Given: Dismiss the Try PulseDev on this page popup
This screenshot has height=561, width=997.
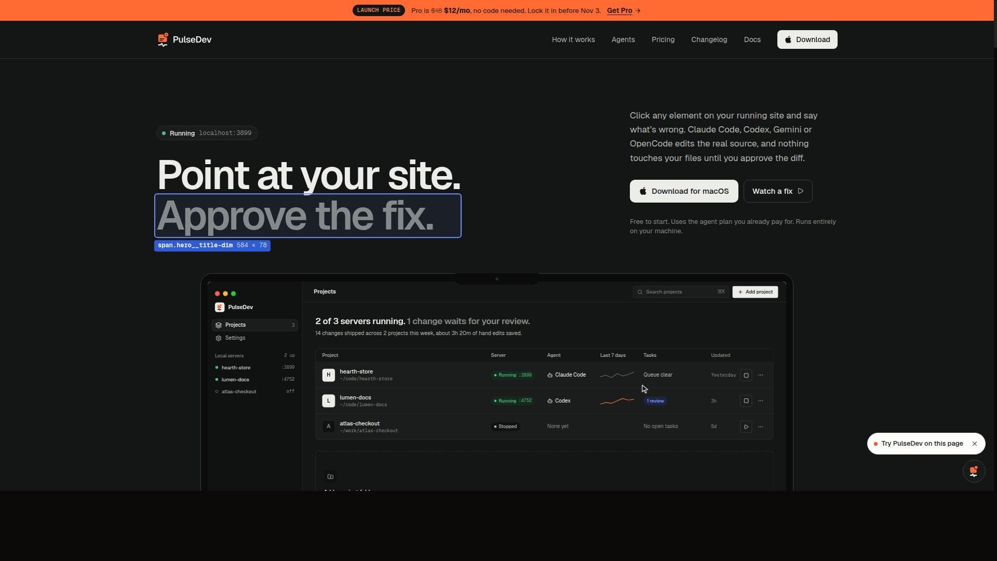Looking at the screenshot, I should pos(975,444).
